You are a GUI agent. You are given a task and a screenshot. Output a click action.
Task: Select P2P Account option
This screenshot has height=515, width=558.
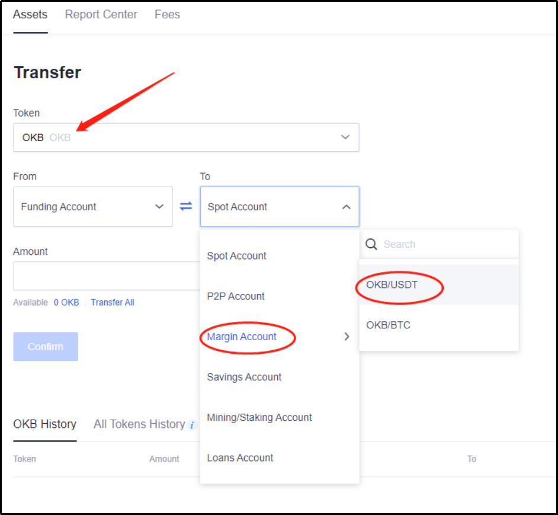[236, 296]
